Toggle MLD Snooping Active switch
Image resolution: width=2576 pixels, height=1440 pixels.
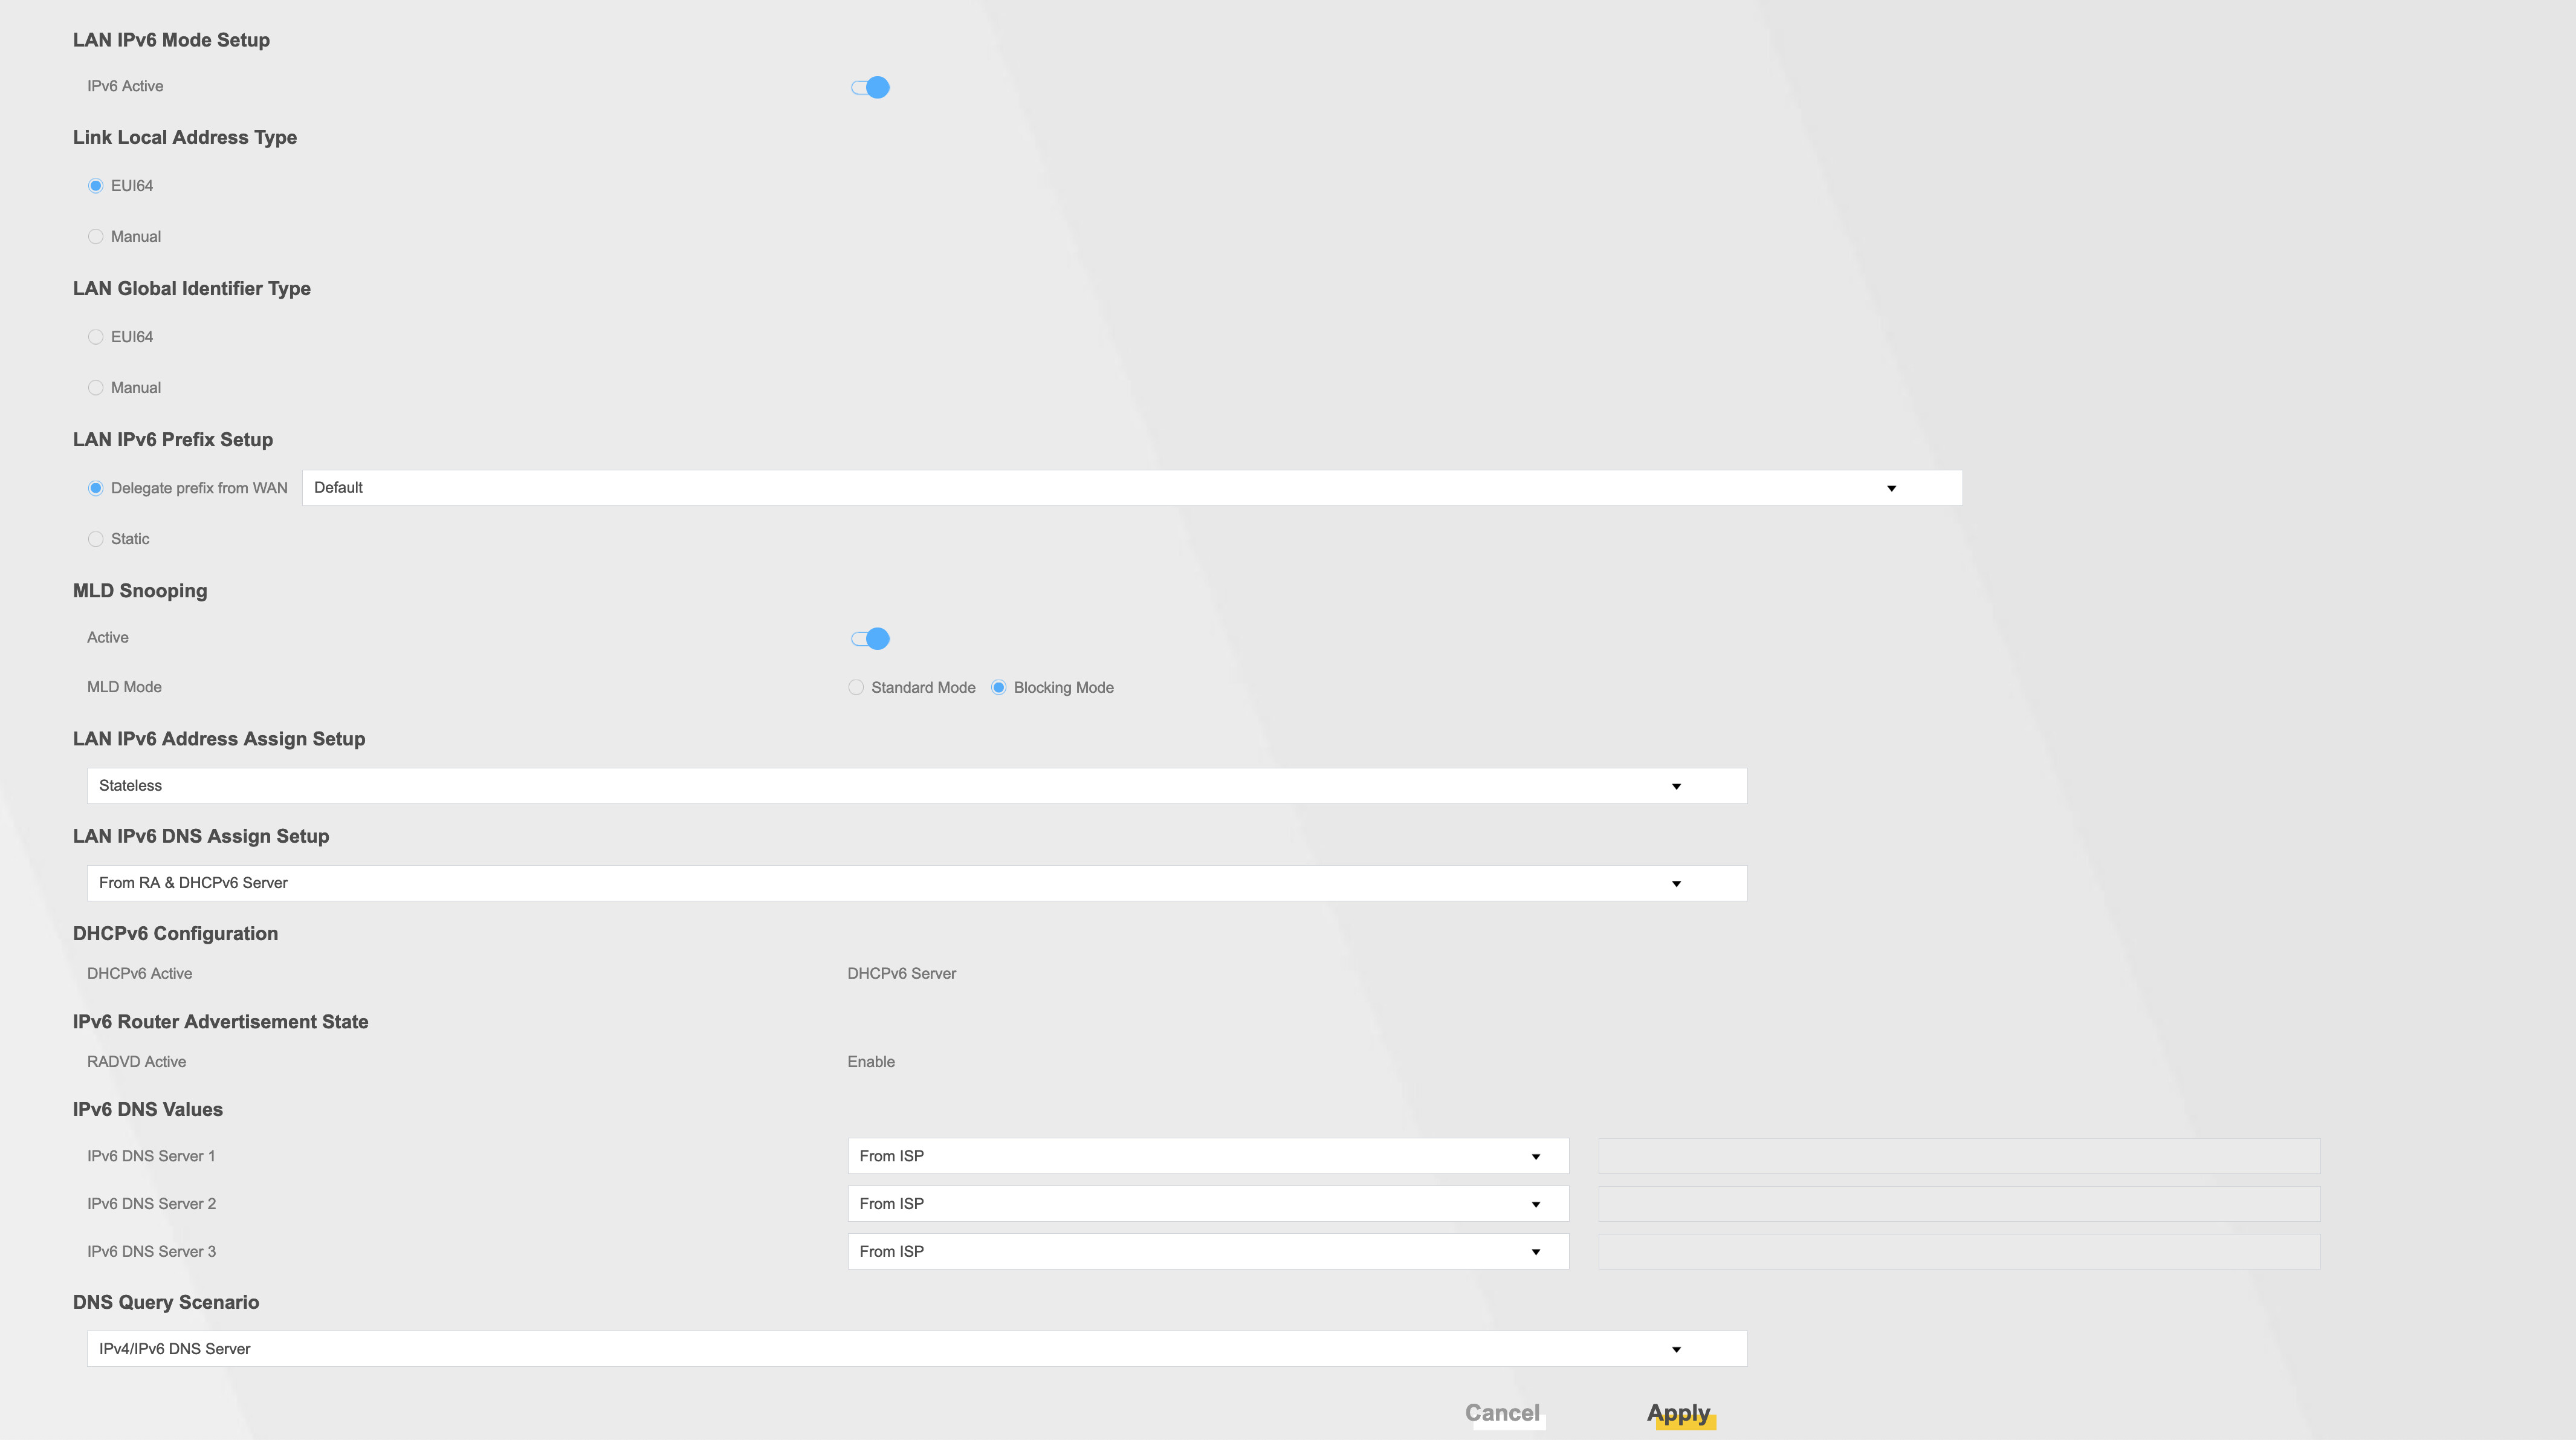click(x=870, y=638)
